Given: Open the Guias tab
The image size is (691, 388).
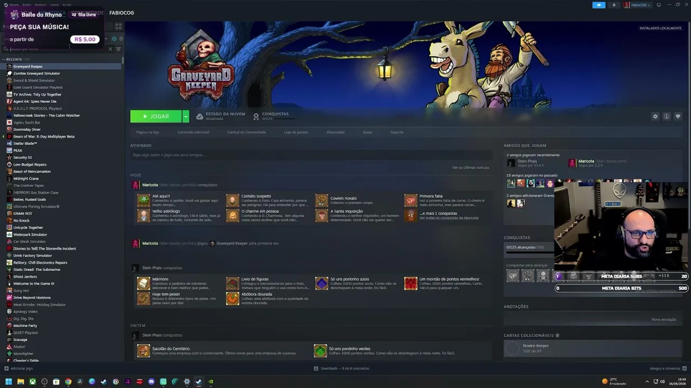Looking at the screenshot, I should [368, 132].
